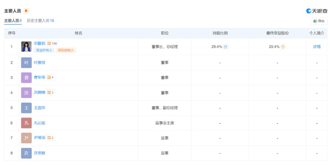Screen dimensions: 330x165
Task: Switch to the 历史主要人员 tab
Action: coord(40,21)
